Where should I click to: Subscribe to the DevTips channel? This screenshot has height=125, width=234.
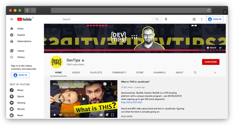click(x=211, y=62)
